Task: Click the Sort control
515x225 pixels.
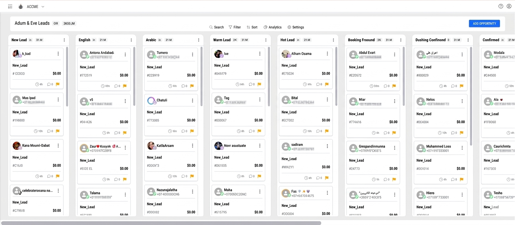Action: (252, 27)
